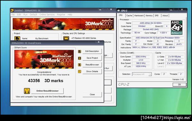Click the Instructions field listing MMX, SSE
192x121 pixels.
point(158,47)
